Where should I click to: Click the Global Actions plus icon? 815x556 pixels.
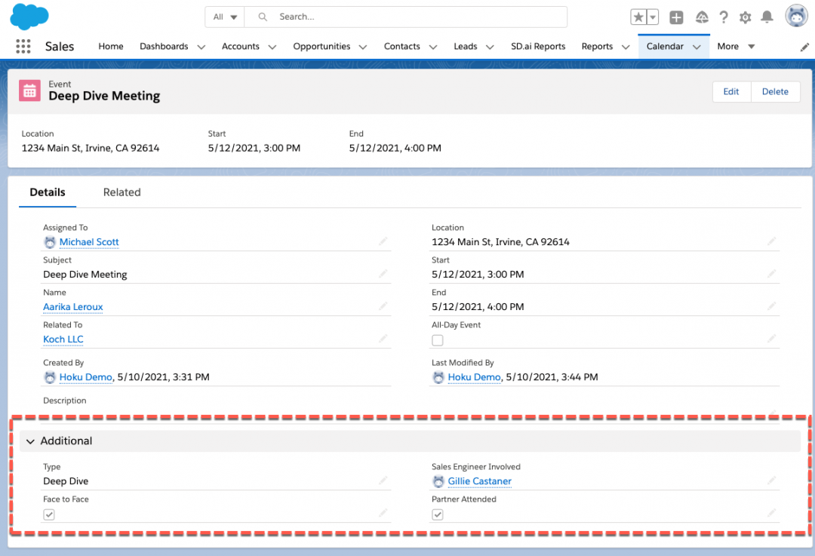(676, 17)
